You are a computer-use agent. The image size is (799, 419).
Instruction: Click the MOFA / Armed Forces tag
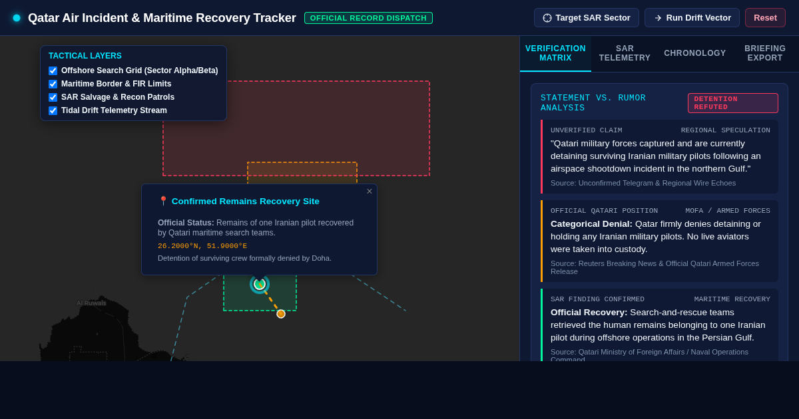point(728,211)
